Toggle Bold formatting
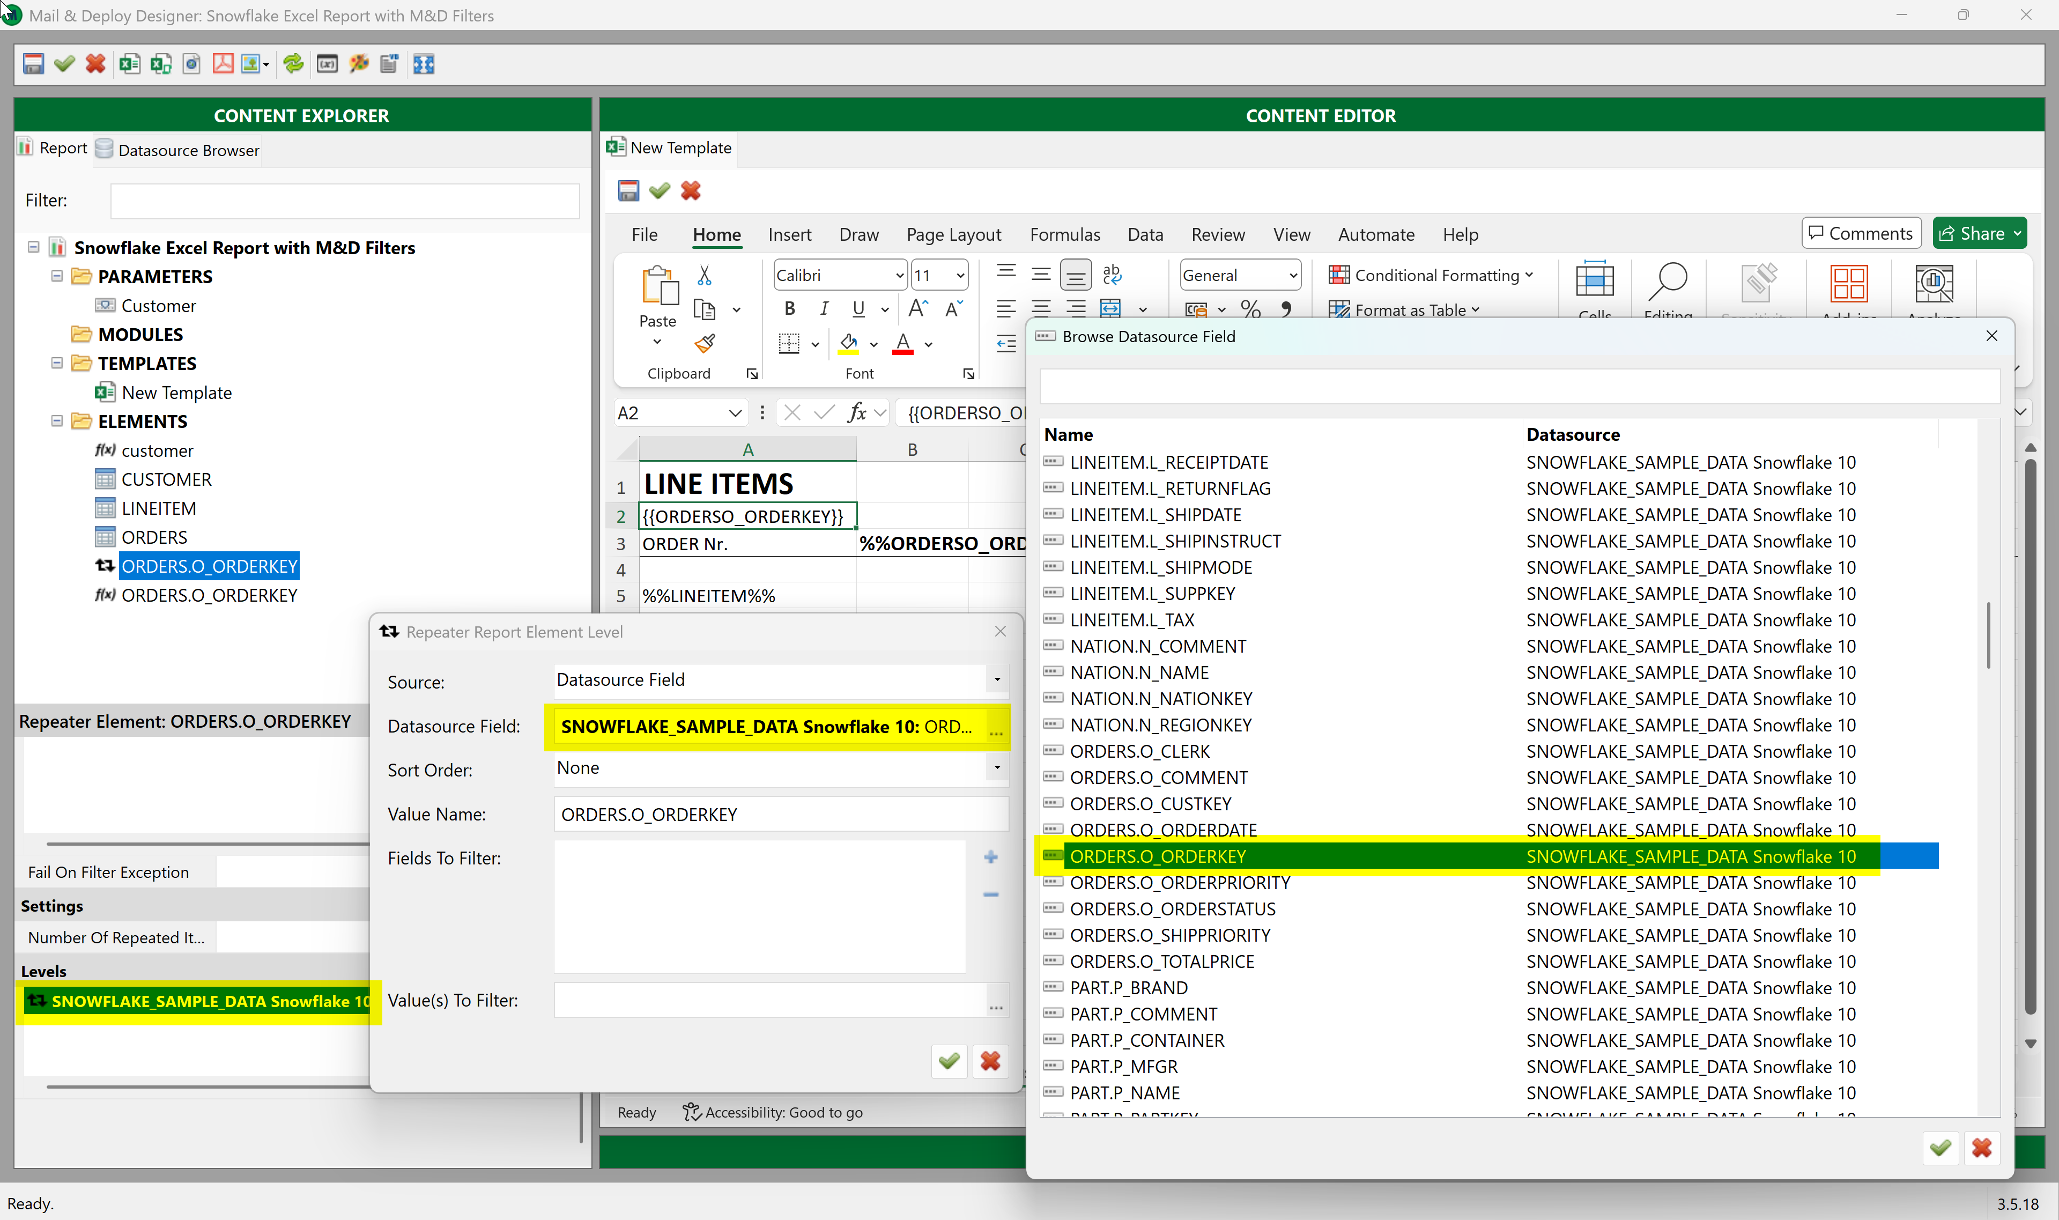The height and width of the screenshot is (1220, 2059). coord(790,309)
